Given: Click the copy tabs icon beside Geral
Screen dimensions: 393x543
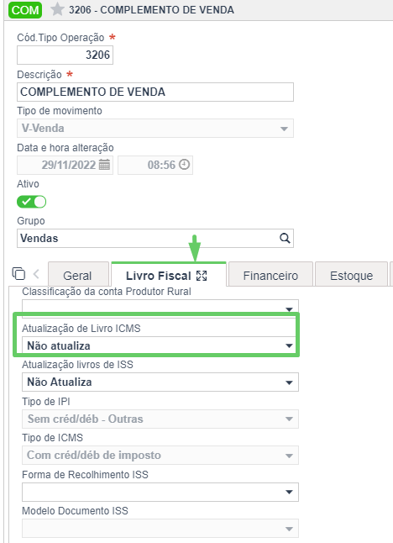Looking at the screenshot, I should click(18, 273).
